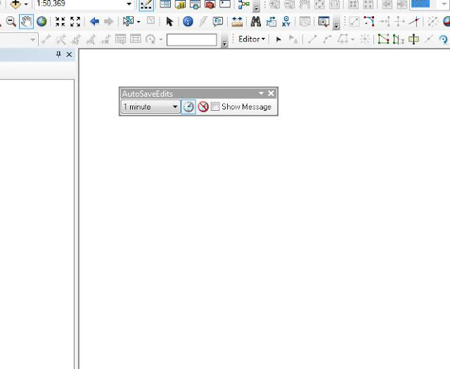Viewport: 450px width, 369px height.
Task: Launch the ModelBuilder window
Action: [244, 4]
